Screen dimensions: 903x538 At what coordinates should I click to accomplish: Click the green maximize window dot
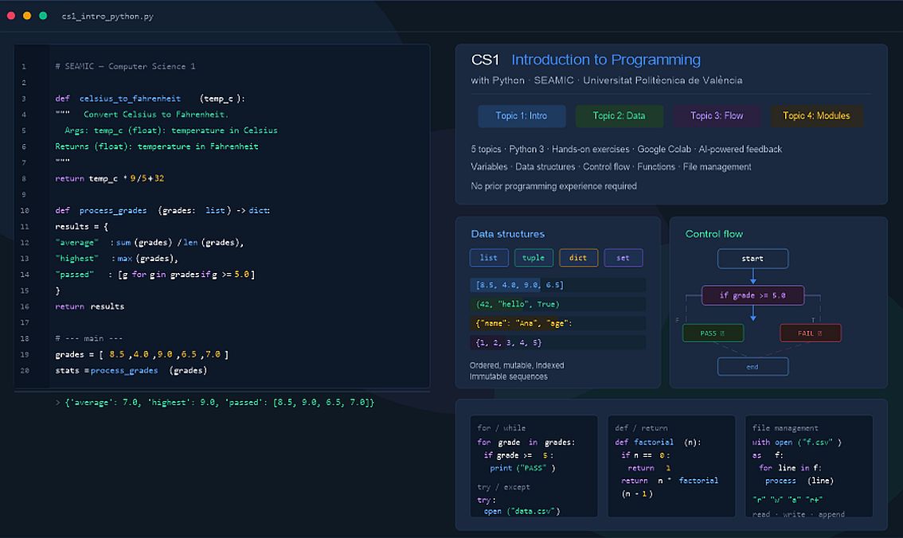point(43,16)
